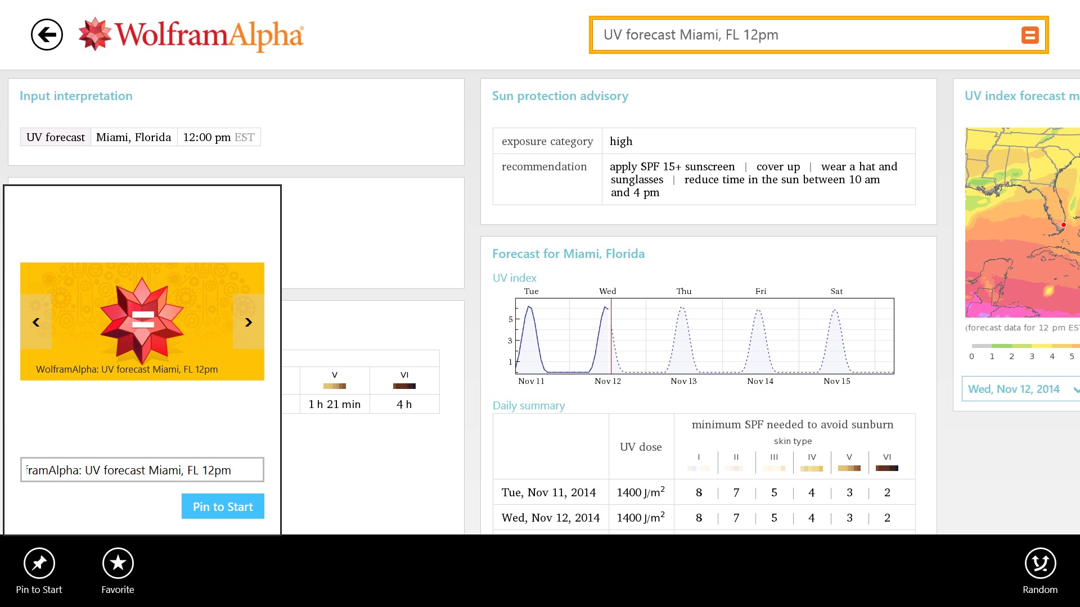Click the orange equals compute icon
The height and width of the screenshot is (607, 1080).
tap(1029, 35)
